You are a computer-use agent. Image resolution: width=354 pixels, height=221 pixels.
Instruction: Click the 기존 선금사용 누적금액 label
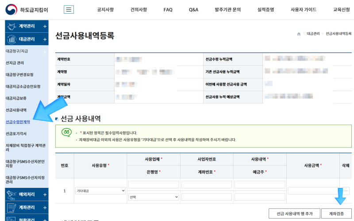(x=223, y=72)
